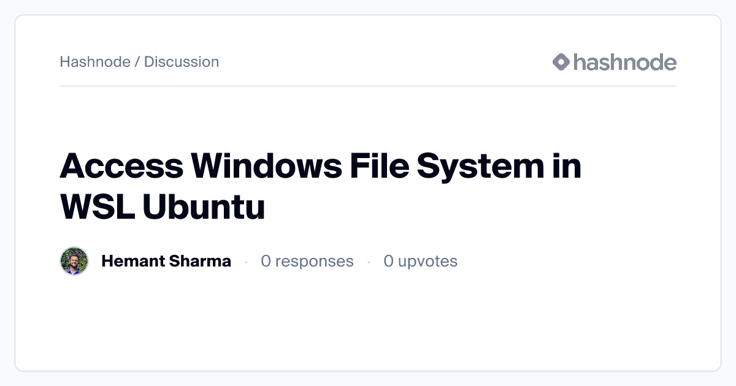Click the "hashnode" wordmark text
This screenshot has width=736, height=386.
(x=624, y=62)
